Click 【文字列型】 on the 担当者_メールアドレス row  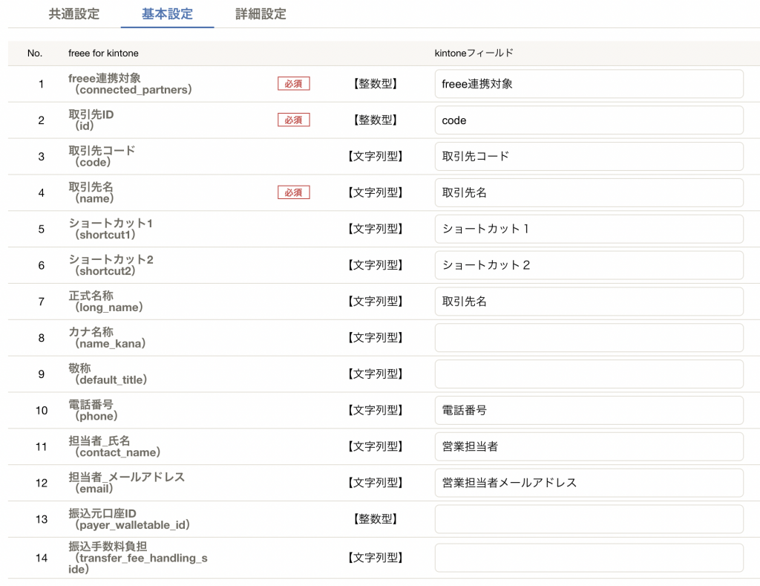375,483
